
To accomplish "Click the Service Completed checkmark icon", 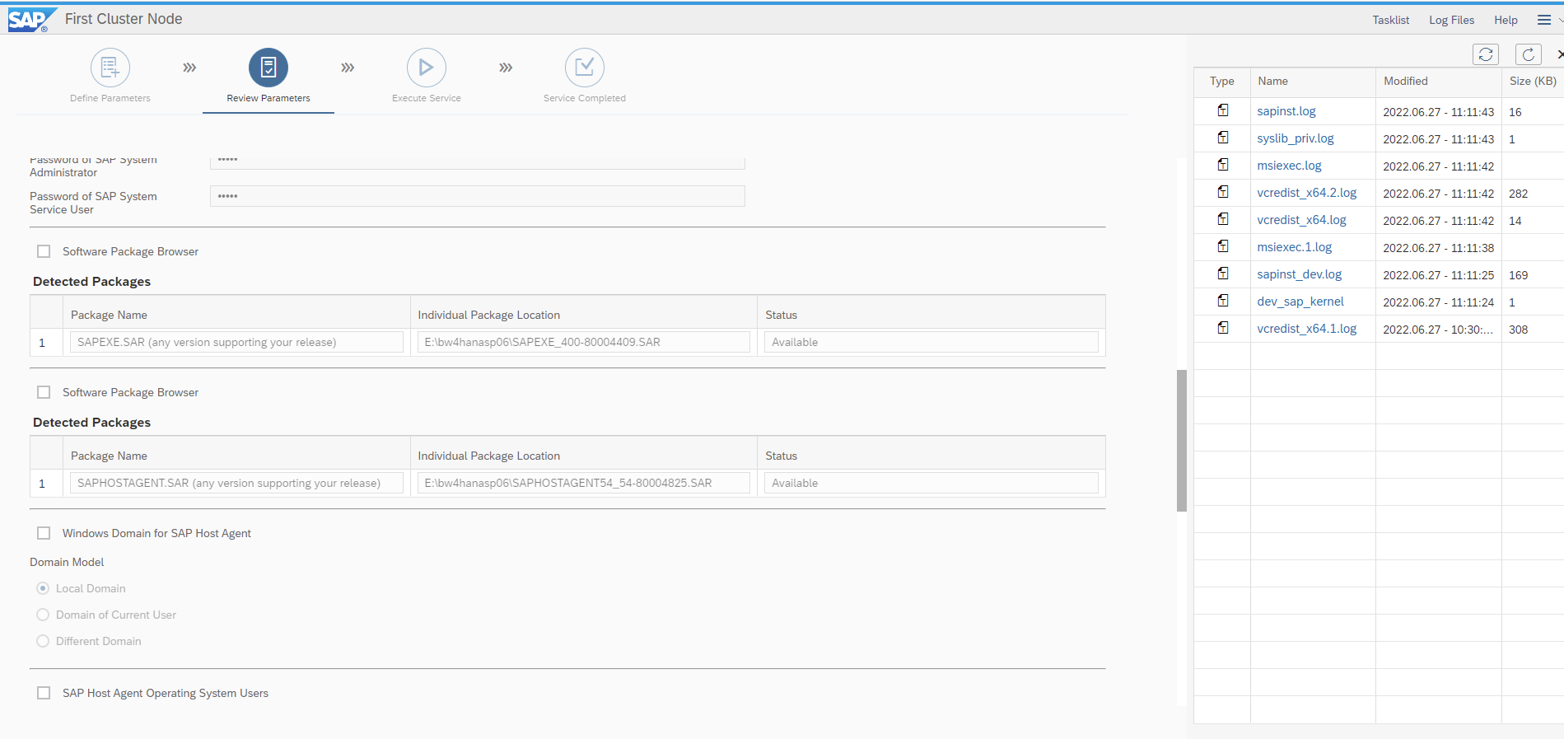I will (x=585, y=68).
